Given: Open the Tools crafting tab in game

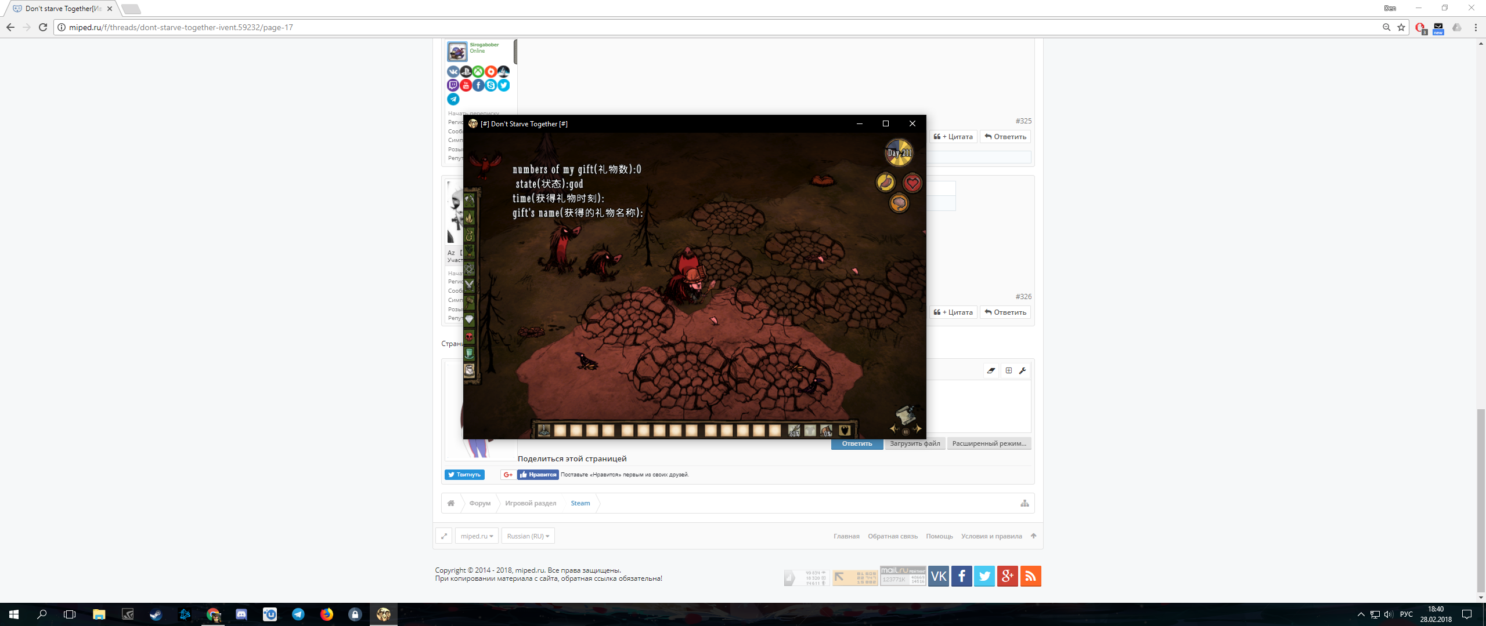Looking at the screenshot, I should pyautogui.click(x=469, y=201).
